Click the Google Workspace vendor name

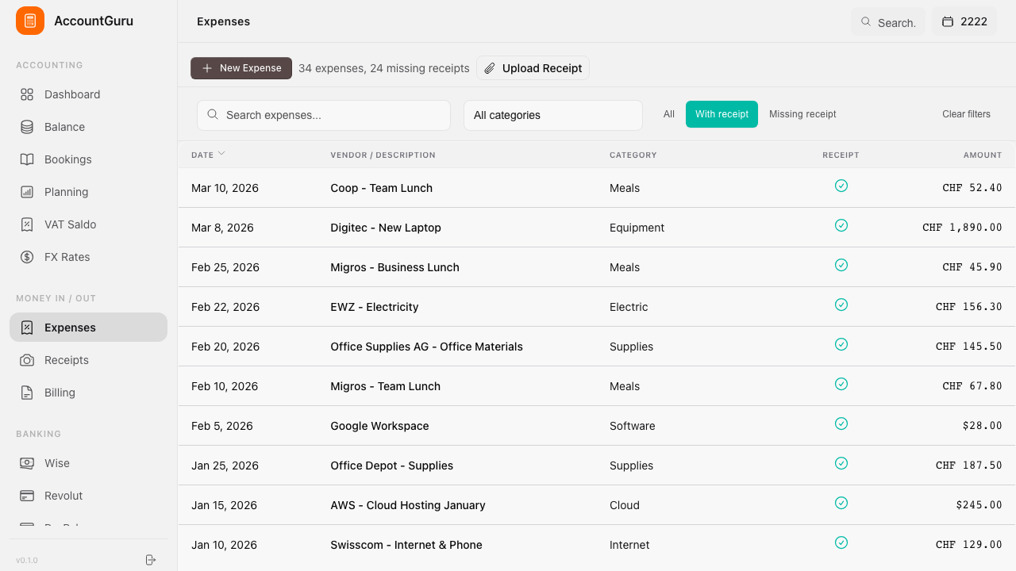pyautogui.click(x=379, y=426)
